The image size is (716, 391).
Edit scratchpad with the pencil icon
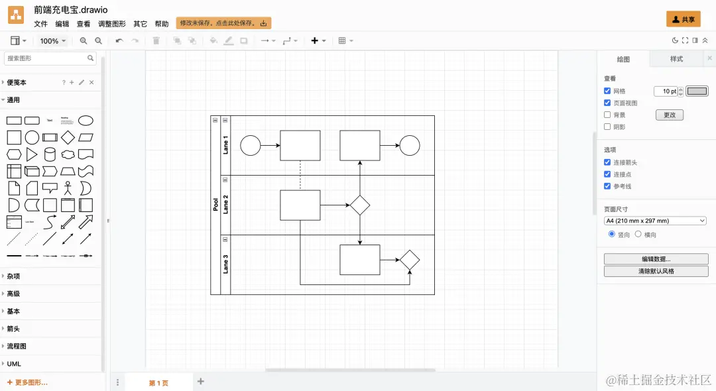click(82, 83)
